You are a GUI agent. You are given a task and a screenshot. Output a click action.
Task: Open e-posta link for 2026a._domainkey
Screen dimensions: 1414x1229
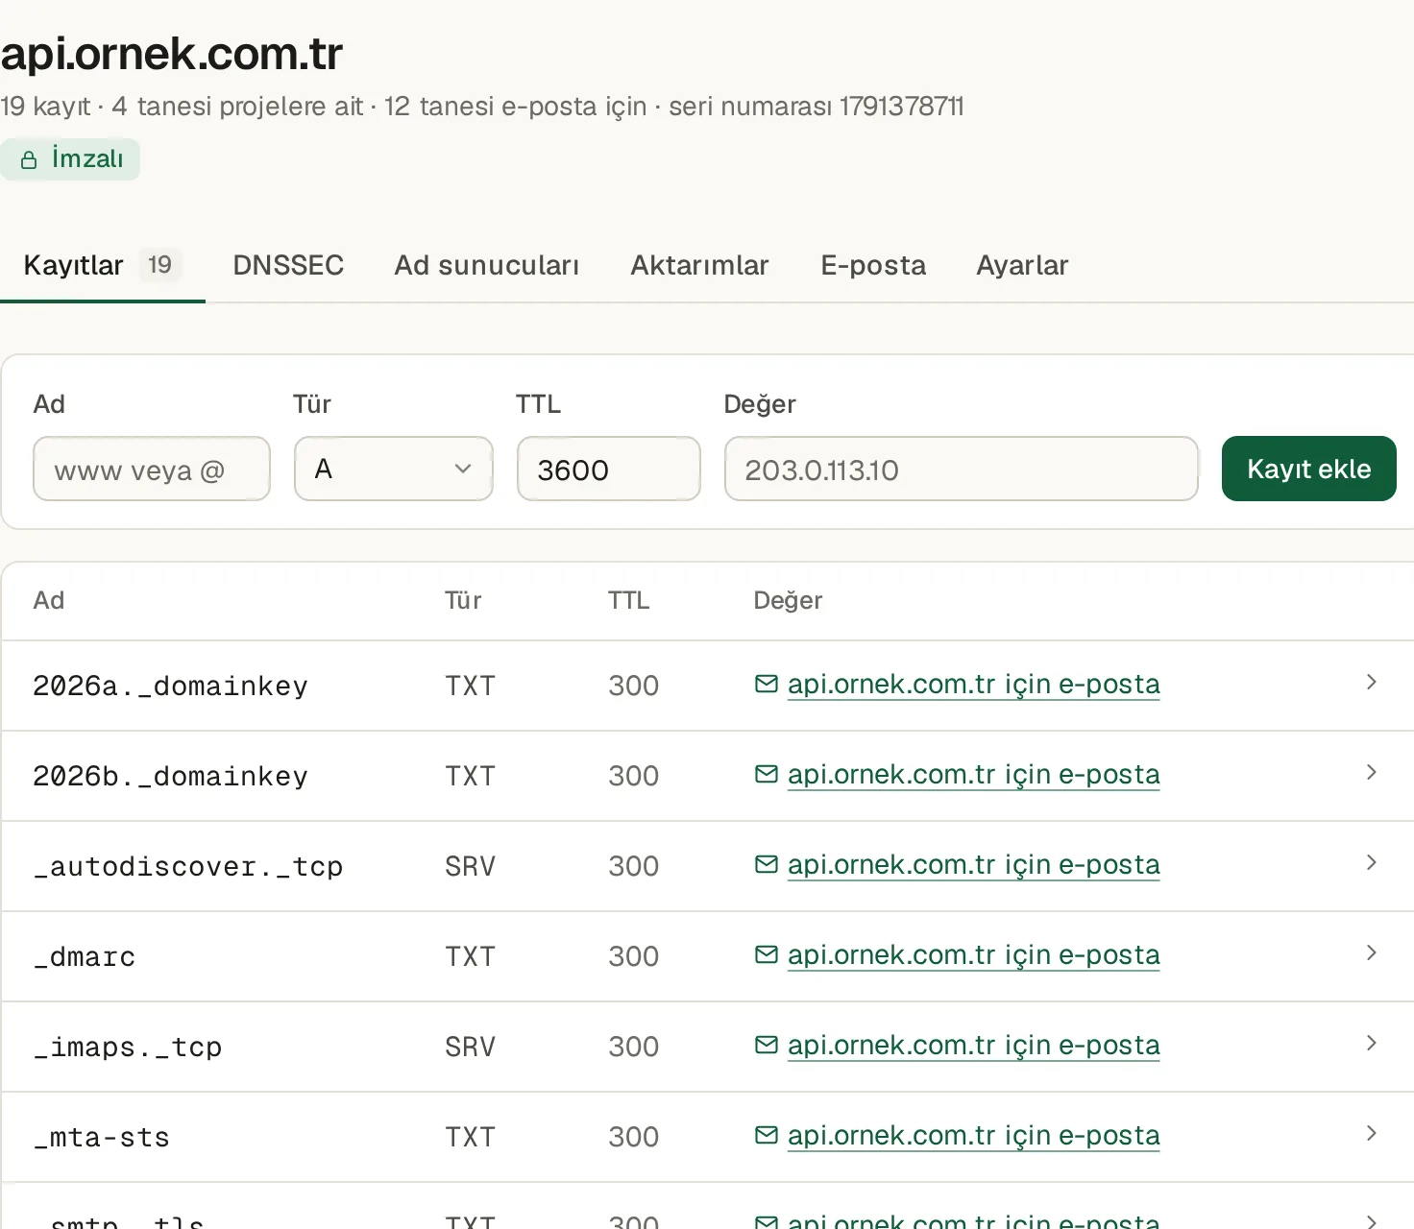(974, 684)
